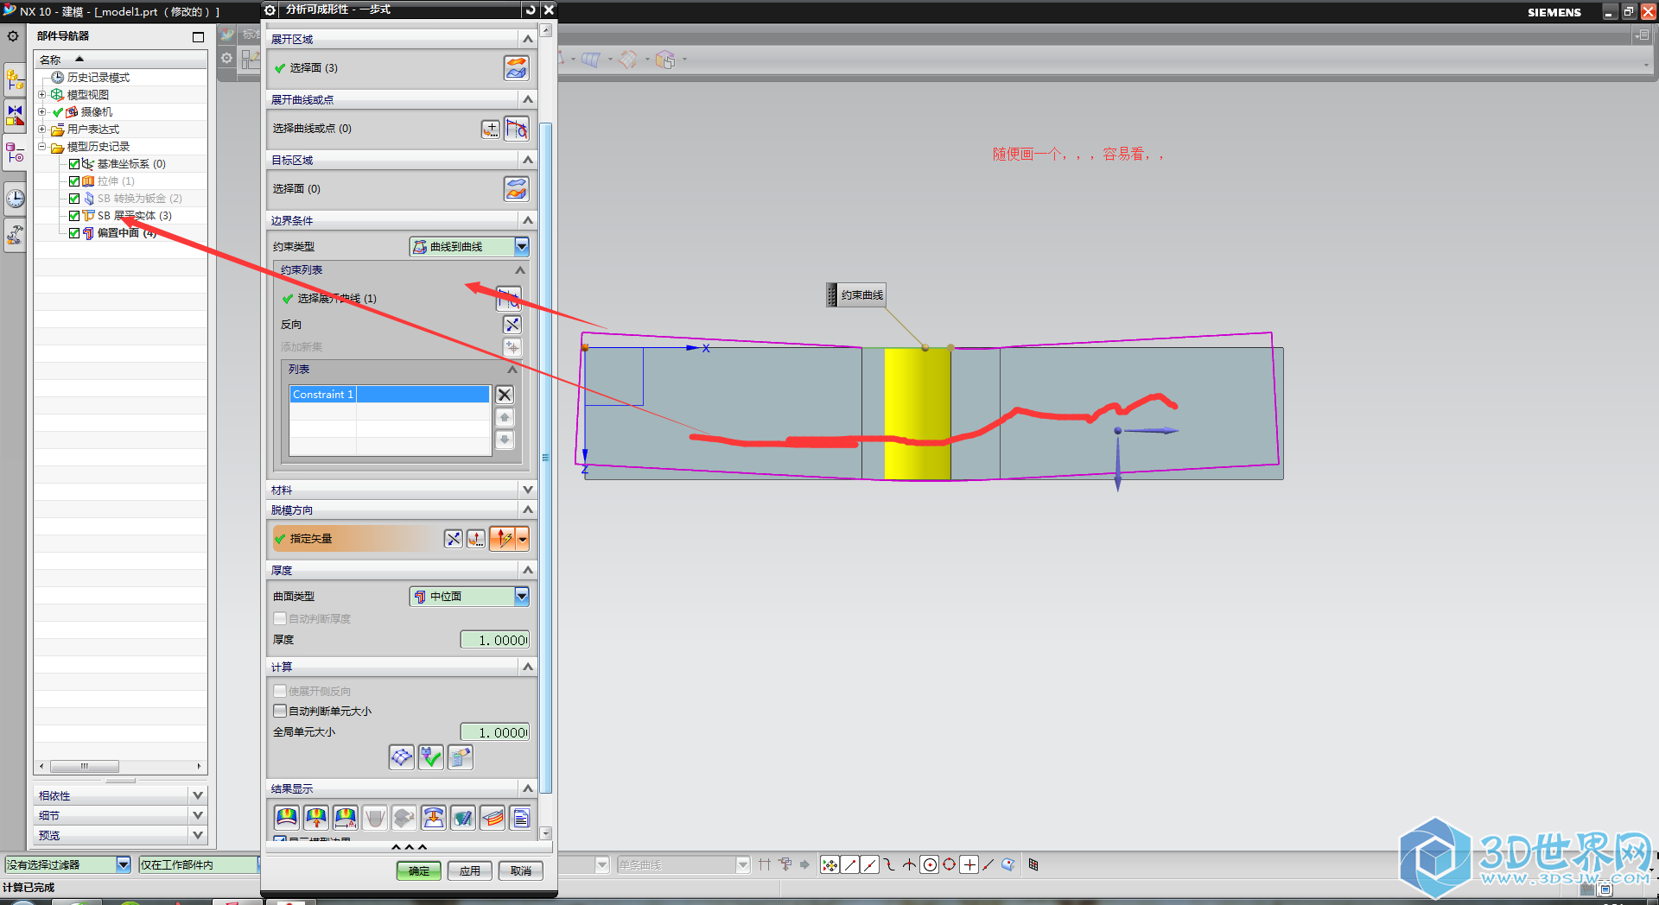Click the 全局单元大小 value input field
This screenshot has height=905, width=1659.
coord(494,732)
